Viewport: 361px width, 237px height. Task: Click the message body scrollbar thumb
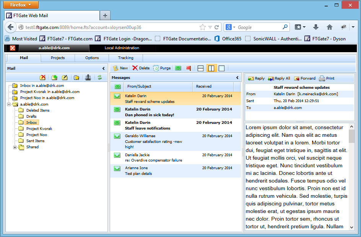click(351, 136)
